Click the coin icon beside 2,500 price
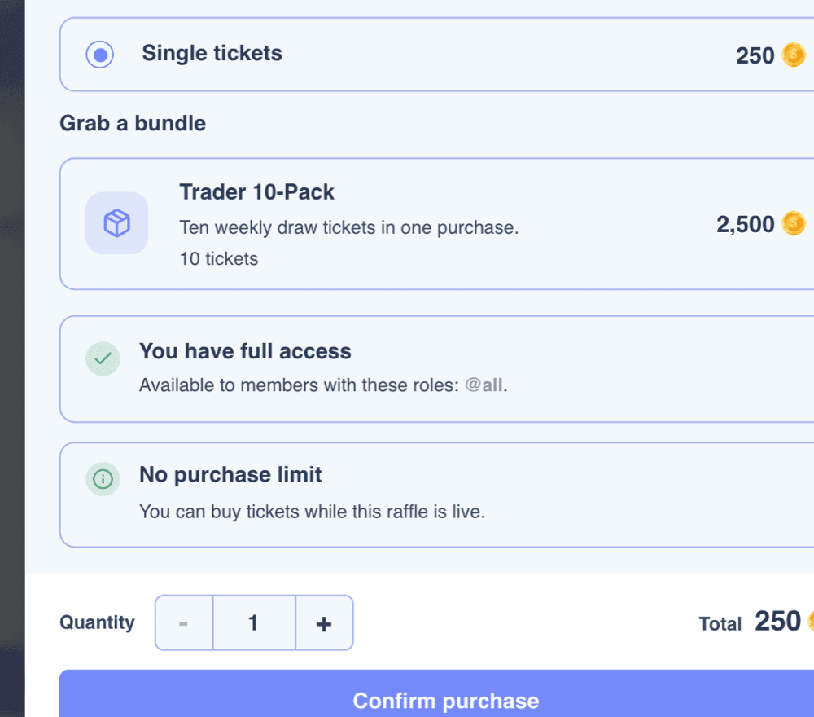This screenshot has height=717, width=814. (x=794, y=223)
